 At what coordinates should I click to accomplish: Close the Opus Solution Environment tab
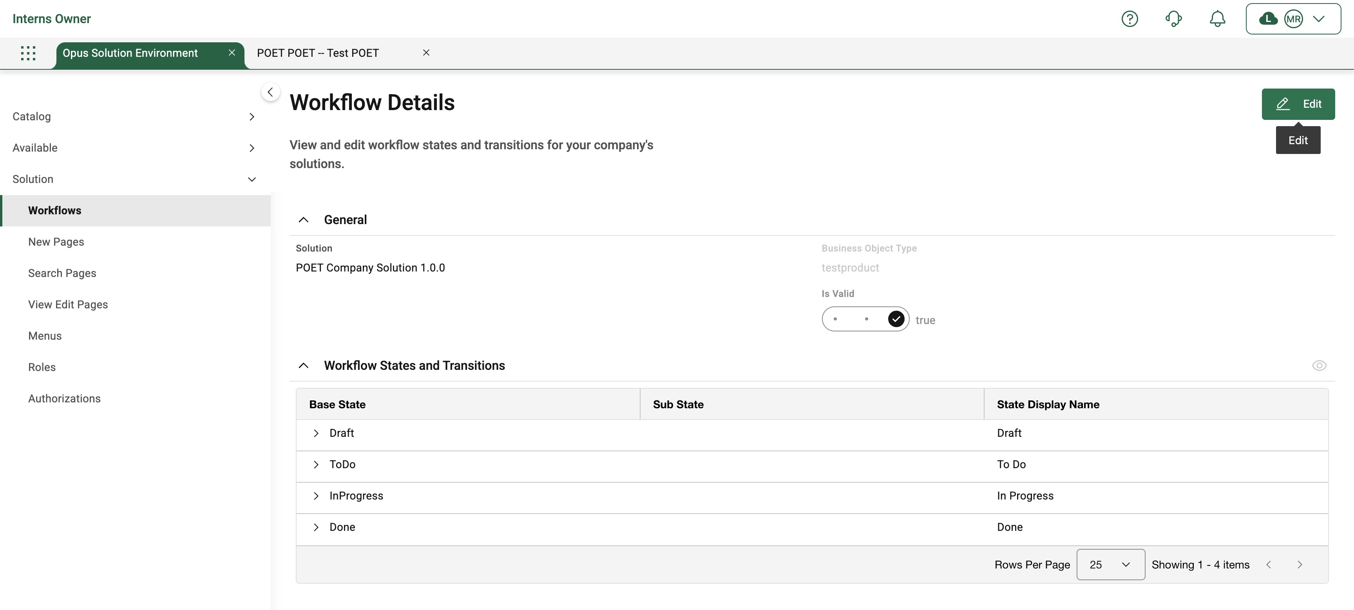[232, 52]
